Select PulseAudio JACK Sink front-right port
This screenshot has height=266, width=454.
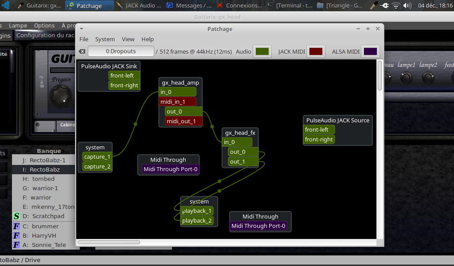(x=124, y=86)
